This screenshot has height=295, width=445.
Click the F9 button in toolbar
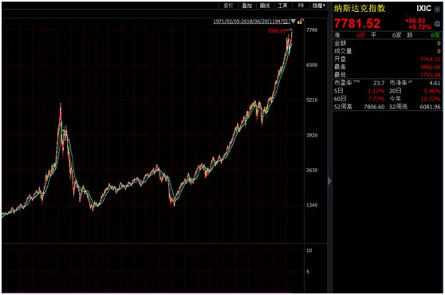pyautogui.click(x=301, y=6)
